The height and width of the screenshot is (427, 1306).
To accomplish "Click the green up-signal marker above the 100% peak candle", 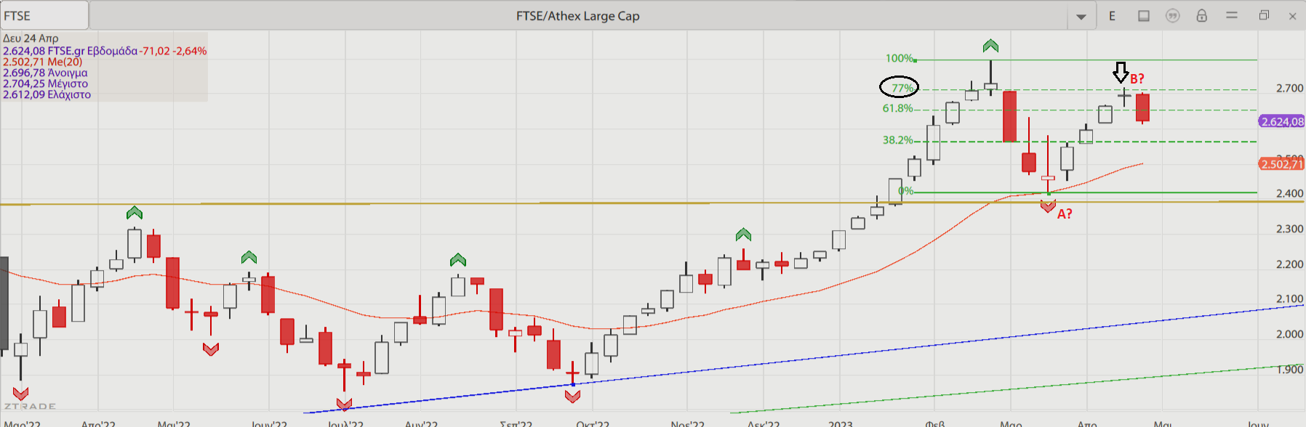I will 990,46.
